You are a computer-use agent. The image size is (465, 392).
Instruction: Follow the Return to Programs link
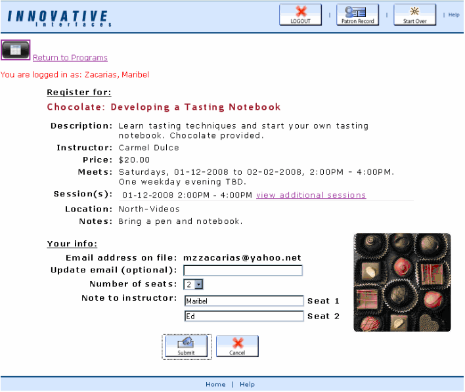[x=70, y=58]
